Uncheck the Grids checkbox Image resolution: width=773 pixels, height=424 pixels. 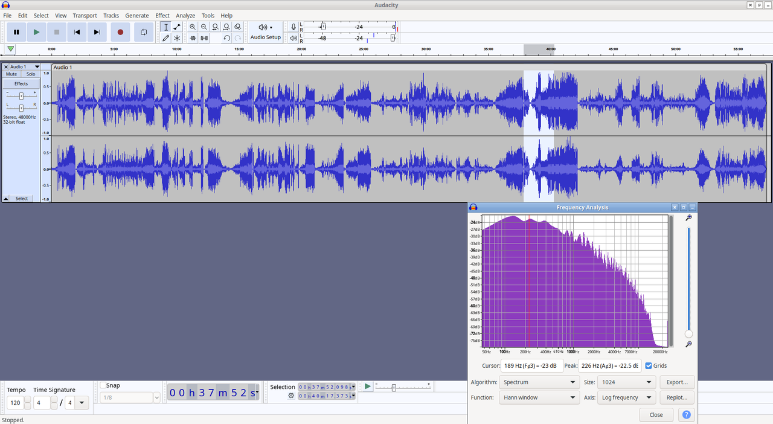pos(649,365)
